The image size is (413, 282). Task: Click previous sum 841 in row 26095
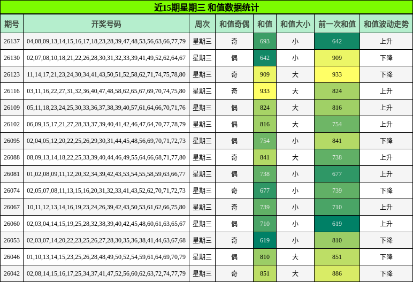pyautogui.click(x=337, y=141)
